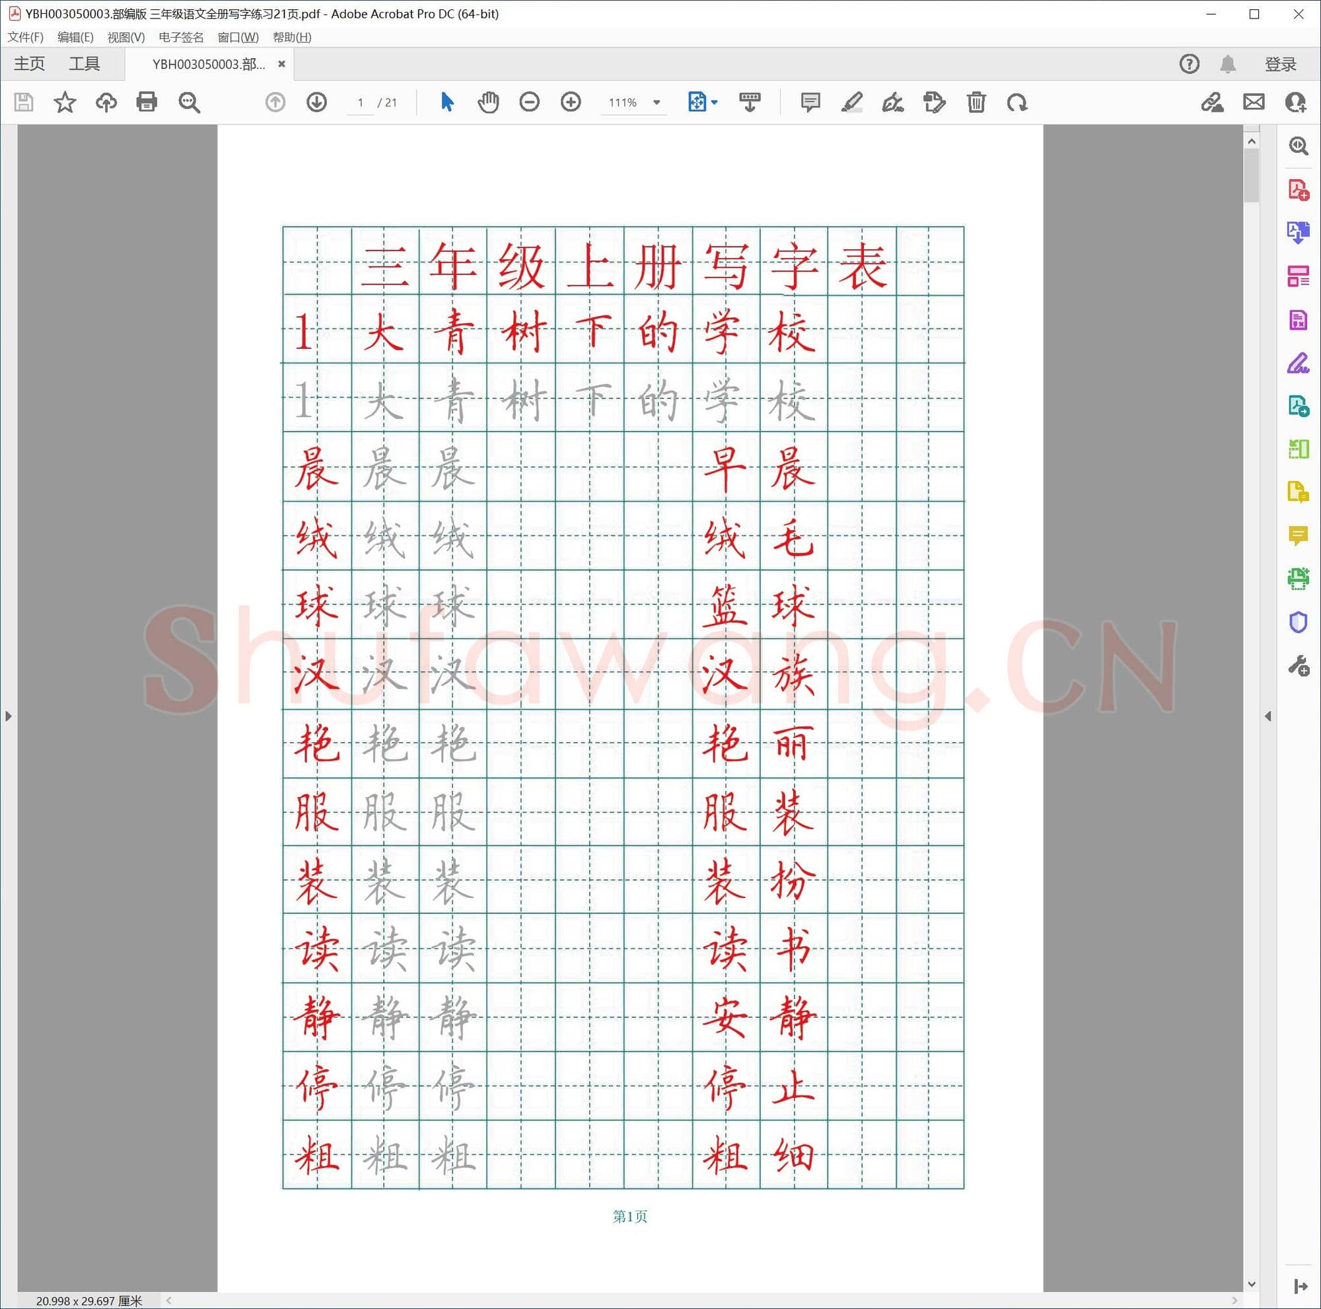Star this file as a favorite

point(64,102)
